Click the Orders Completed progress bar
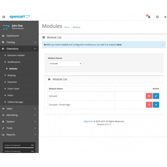Viewport: 167px width, 167px height. point(19,148)
